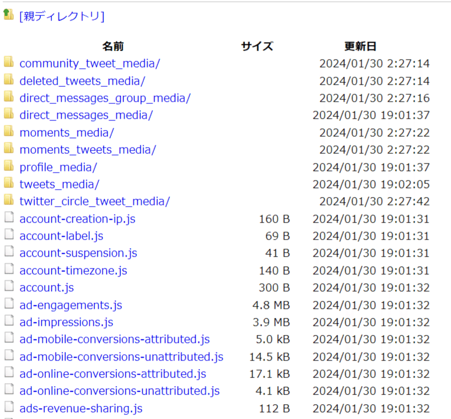Open ad-mobile-conversions-unattributed.js file
The image size is (451, 419).
[x=122, y=357]
